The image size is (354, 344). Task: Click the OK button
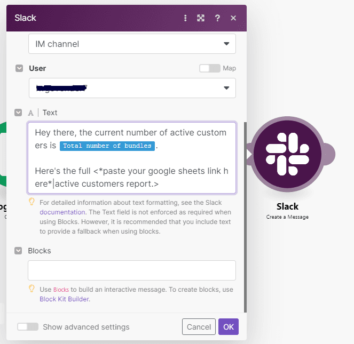[228, 327]
